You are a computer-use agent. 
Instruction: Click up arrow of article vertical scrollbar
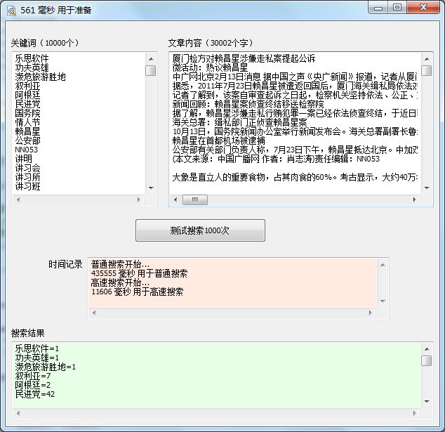tap(426, 59)
